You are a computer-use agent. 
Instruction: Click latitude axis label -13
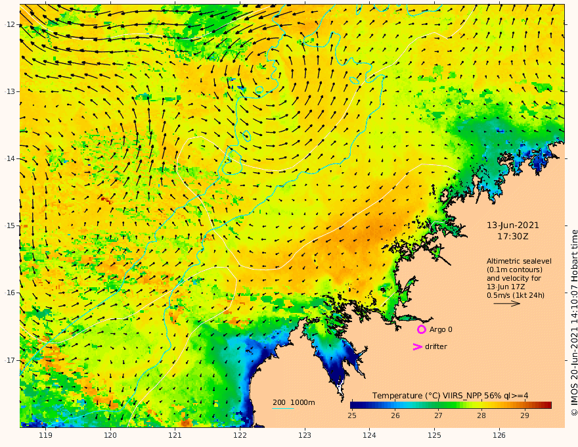click(10, 91)
